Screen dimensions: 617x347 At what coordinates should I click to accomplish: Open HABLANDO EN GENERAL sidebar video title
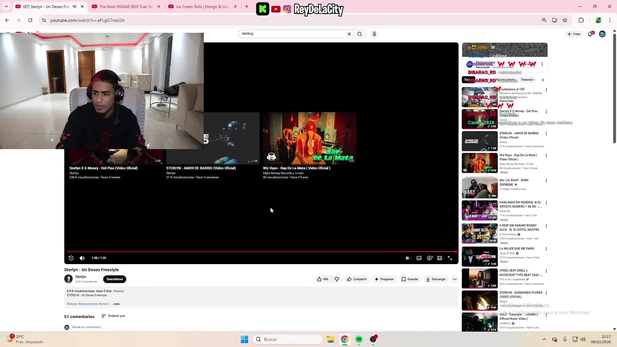(521, 204)
